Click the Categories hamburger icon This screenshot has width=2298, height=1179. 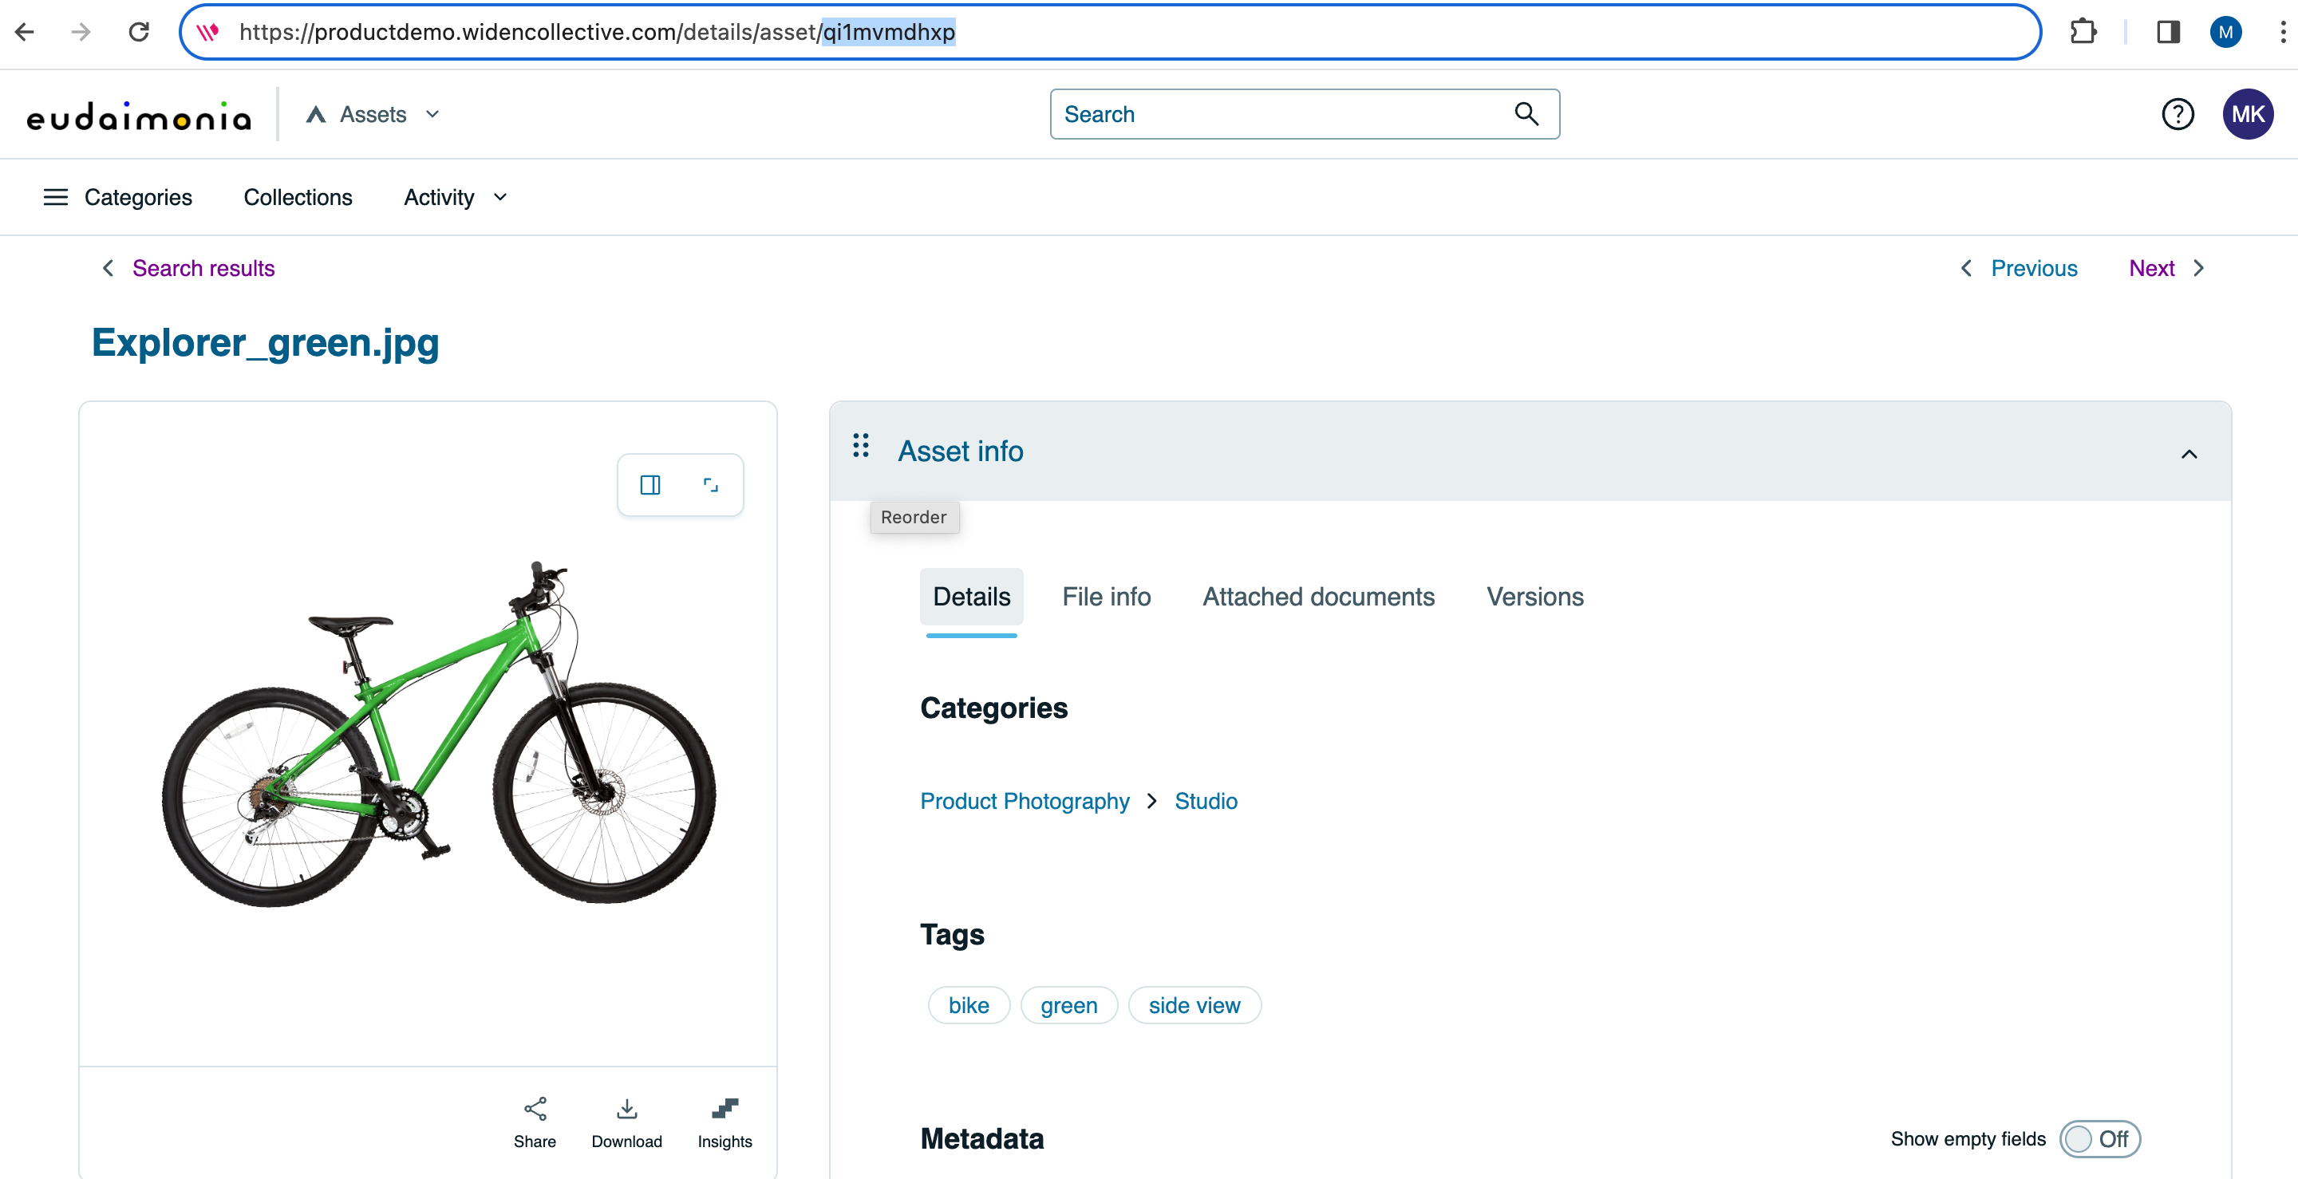[x=55, y=197]
